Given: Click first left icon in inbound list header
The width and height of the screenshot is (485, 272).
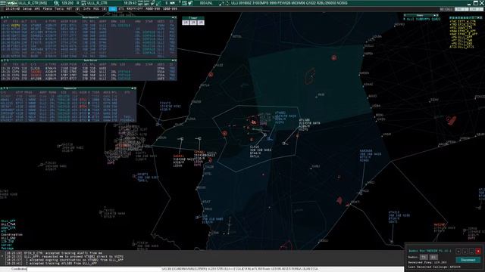Looking at the screenshot, I should coord(2,17).
